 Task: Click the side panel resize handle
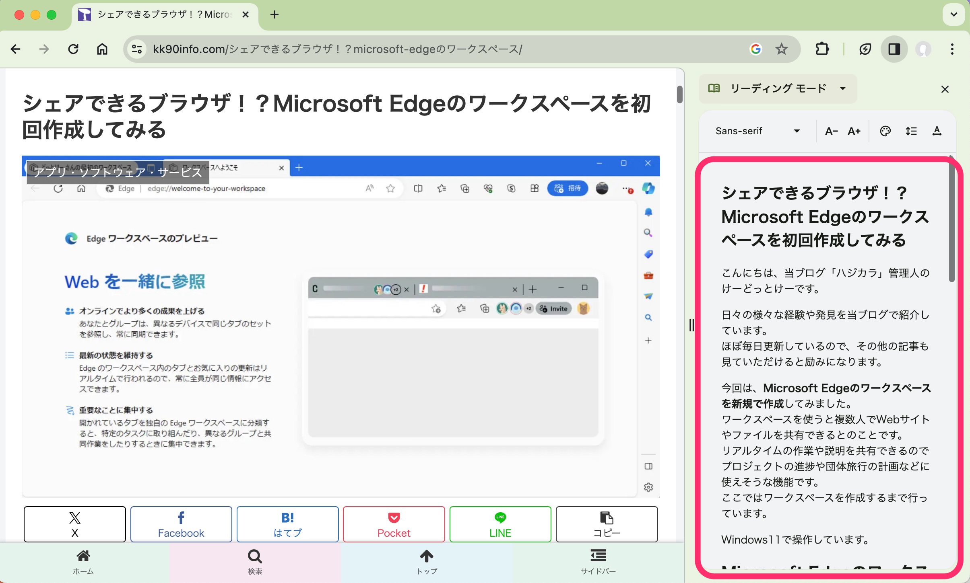point(691,325)
